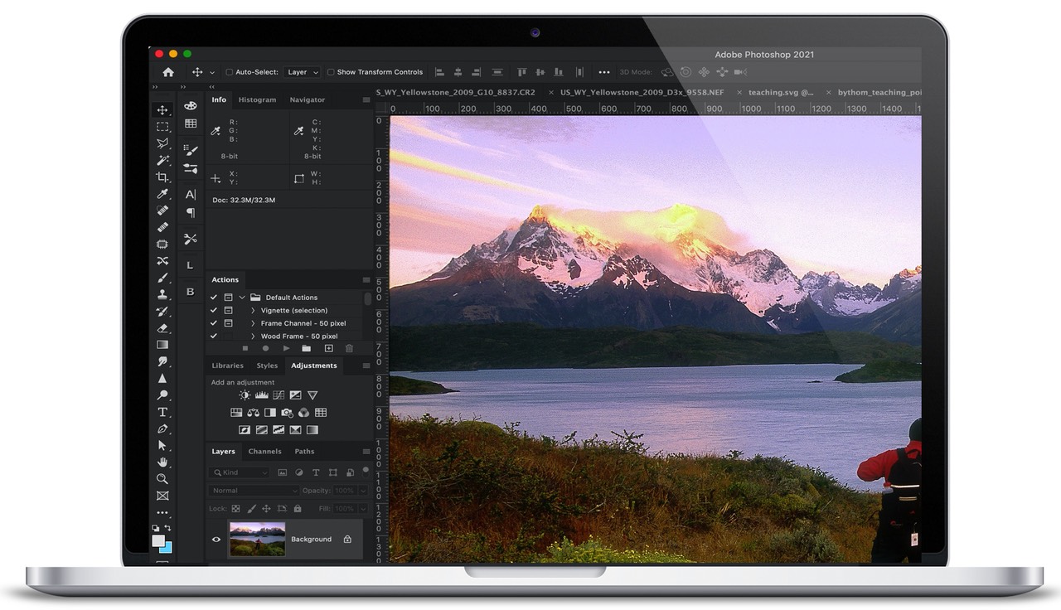This screenshot has width=1061, height=610.
Task: Select the Magic Wand tool
Action: [162, 160]
